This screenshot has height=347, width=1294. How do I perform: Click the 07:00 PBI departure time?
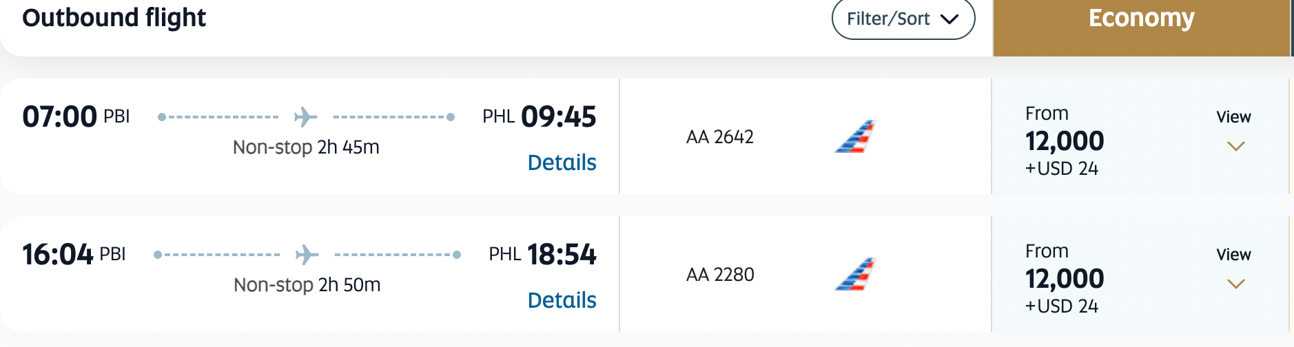click(x=60, y=117)
